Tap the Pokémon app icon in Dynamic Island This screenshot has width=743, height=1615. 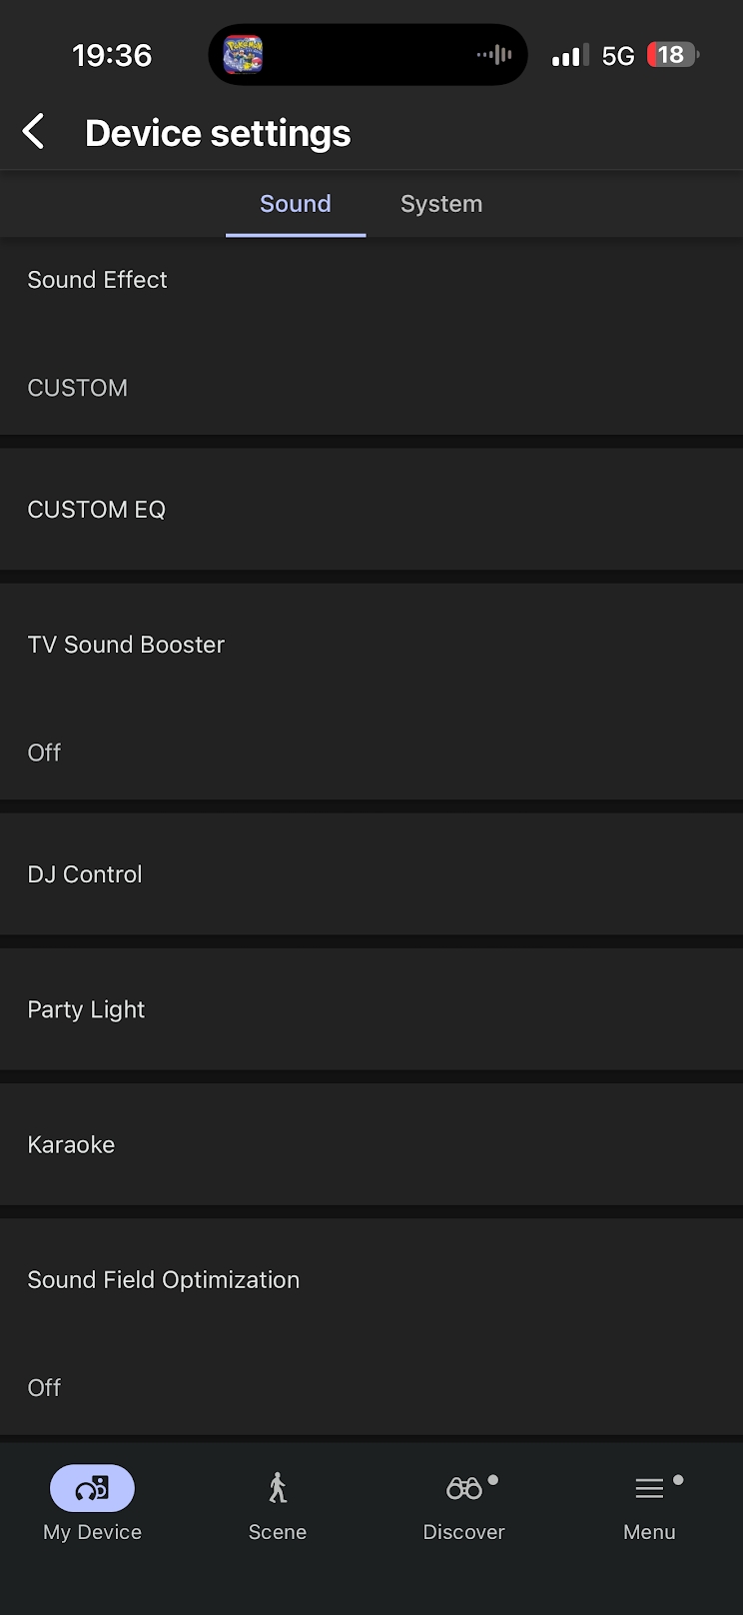click(243, 54)
